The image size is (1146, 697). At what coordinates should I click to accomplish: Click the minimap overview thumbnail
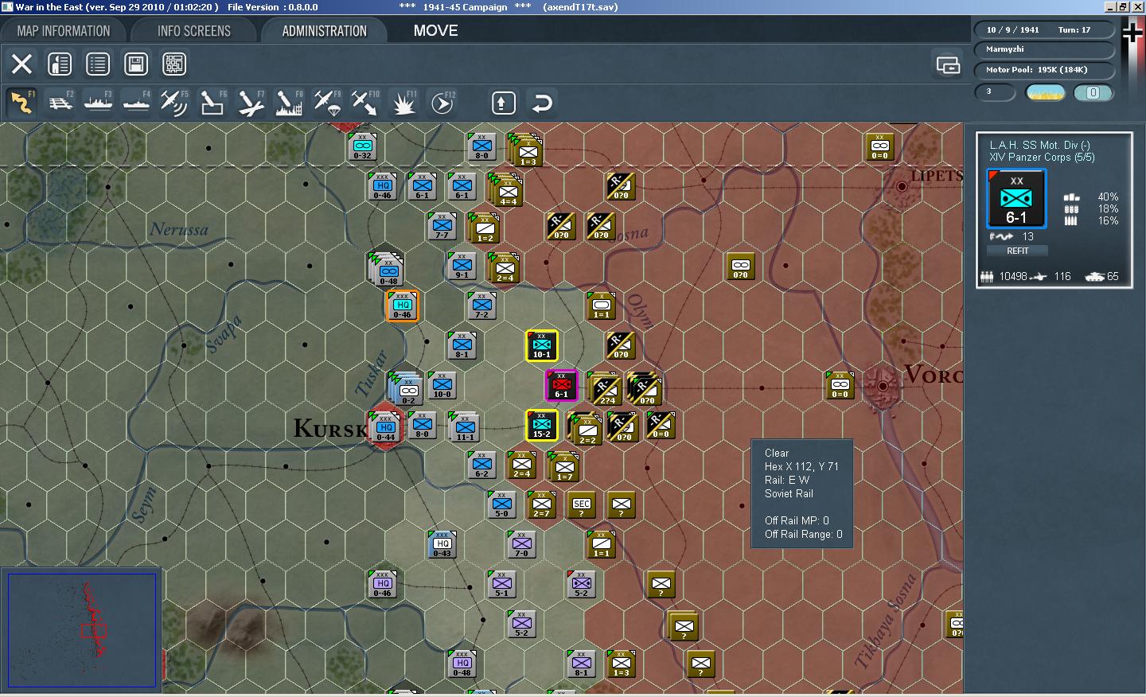(x=81, y=629)
